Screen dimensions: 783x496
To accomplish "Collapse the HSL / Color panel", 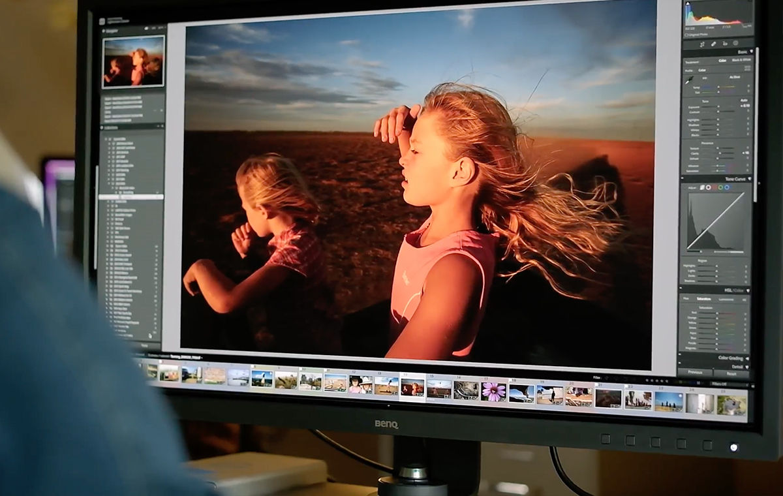I will click(x=748, y=290).
